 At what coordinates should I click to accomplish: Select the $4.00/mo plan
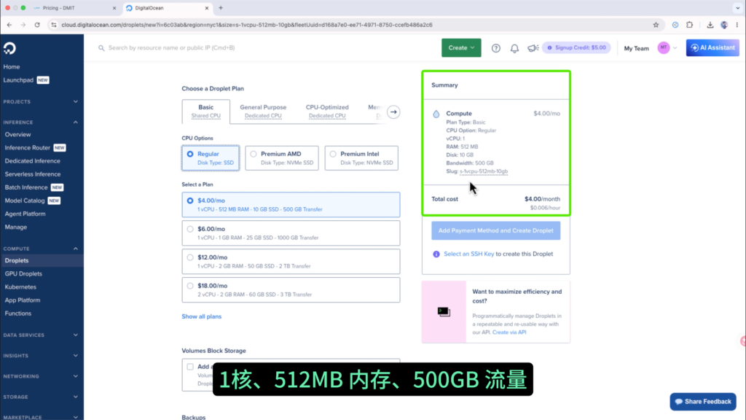tap(291, 205)
